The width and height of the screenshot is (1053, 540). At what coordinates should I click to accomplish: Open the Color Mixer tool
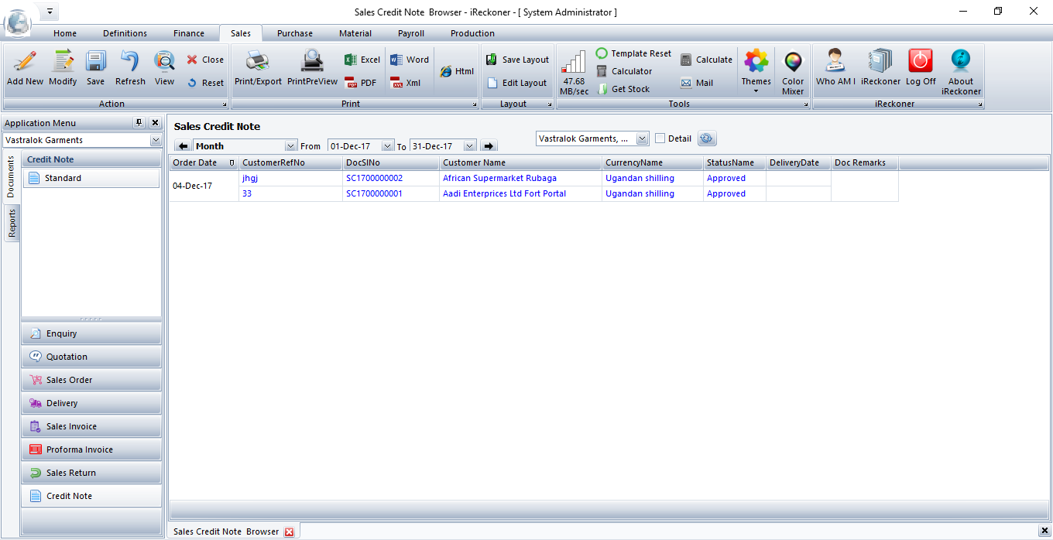pos(793,63)
